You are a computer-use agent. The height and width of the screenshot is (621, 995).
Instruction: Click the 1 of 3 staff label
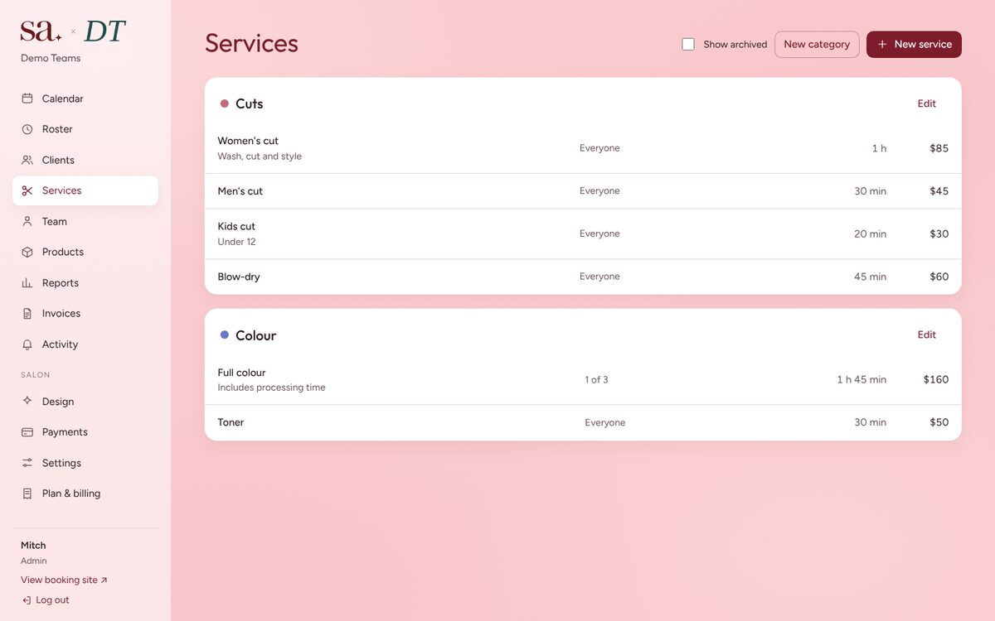pos(596,379)
